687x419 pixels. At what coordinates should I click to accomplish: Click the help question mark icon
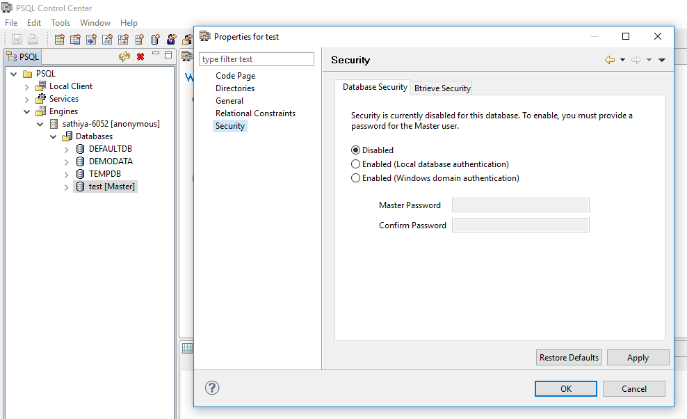click(213, 388)
